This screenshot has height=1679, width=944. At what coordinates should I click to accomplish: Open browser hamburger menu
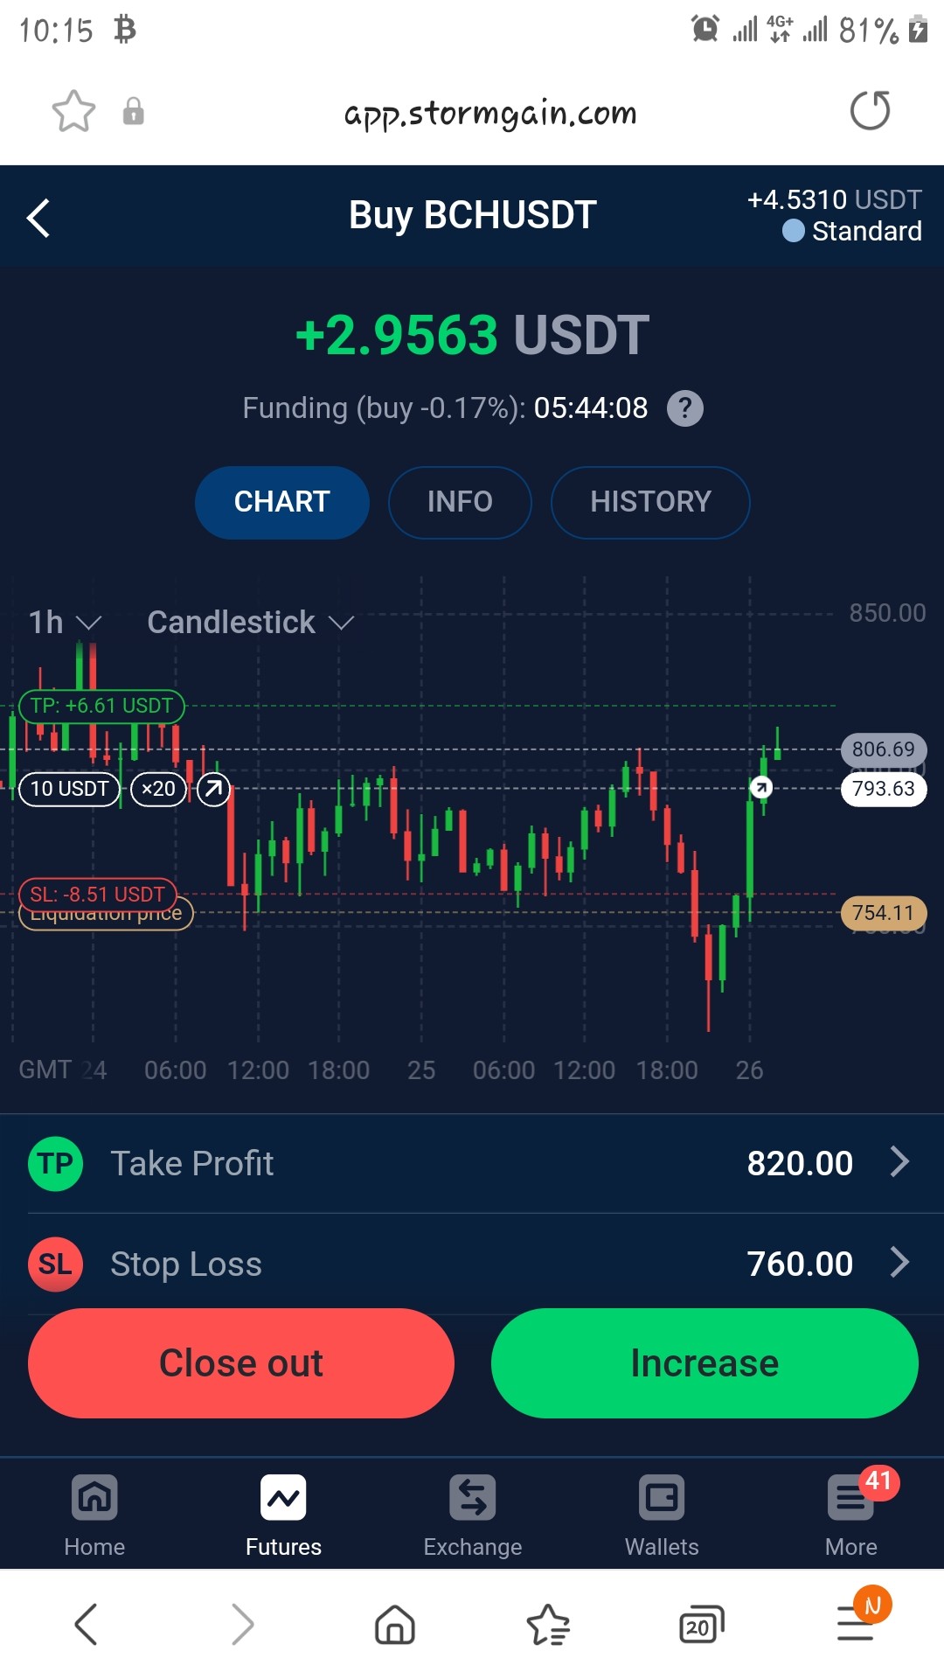pyautogui.click(x=855, y=1624)
